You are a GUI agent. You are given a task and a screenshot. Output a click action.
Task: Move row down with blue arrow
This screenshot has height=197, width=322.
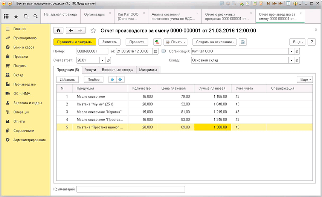pyautogui.click(x=120, y=79)
